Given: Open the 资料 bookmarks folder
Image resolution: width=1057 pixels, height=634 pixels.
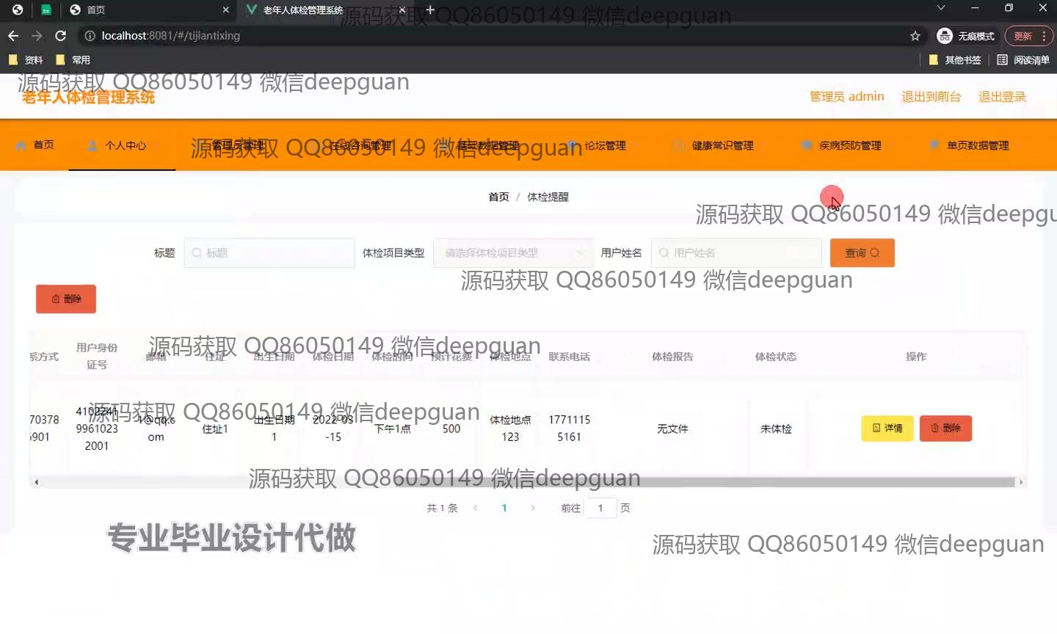Looking at the screenshot, I should click(x=26, y=60).
